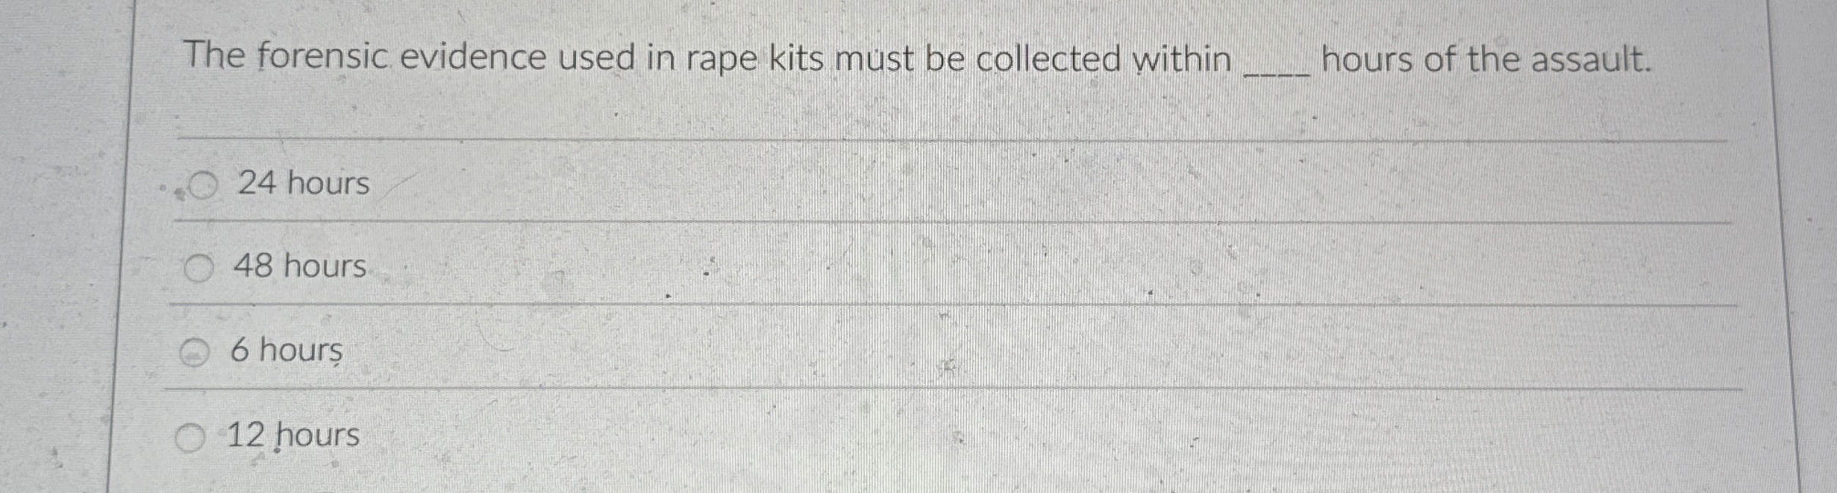The height and width of the screenshot is (493, 1837).
Task: Click the 48 hours answer label
Action: tap(298, 268)
